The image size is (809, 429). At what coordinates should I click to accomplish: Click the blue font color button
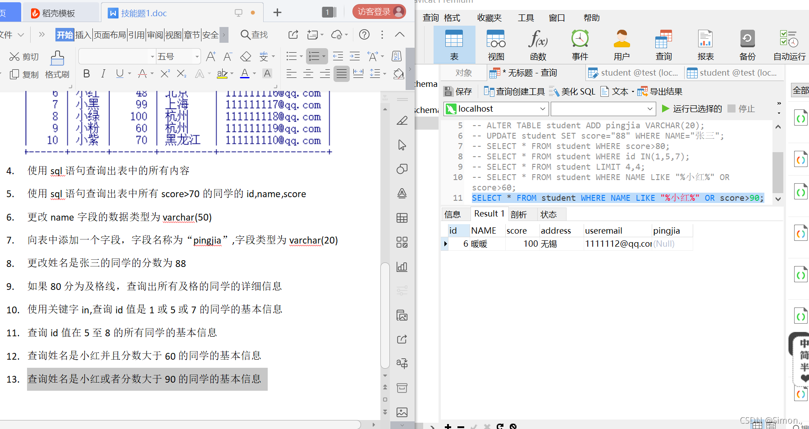(x=245, y=73)
